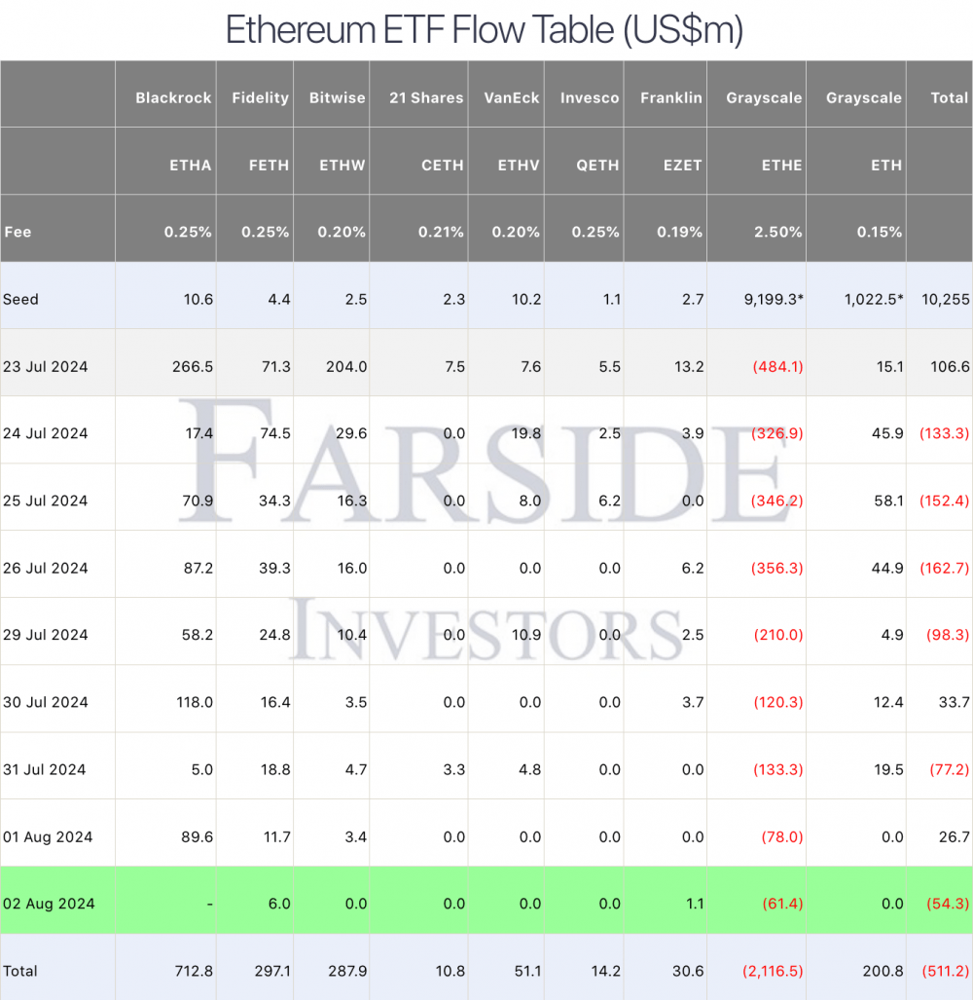Click the (98.3) total value

(x=948, y=635)
